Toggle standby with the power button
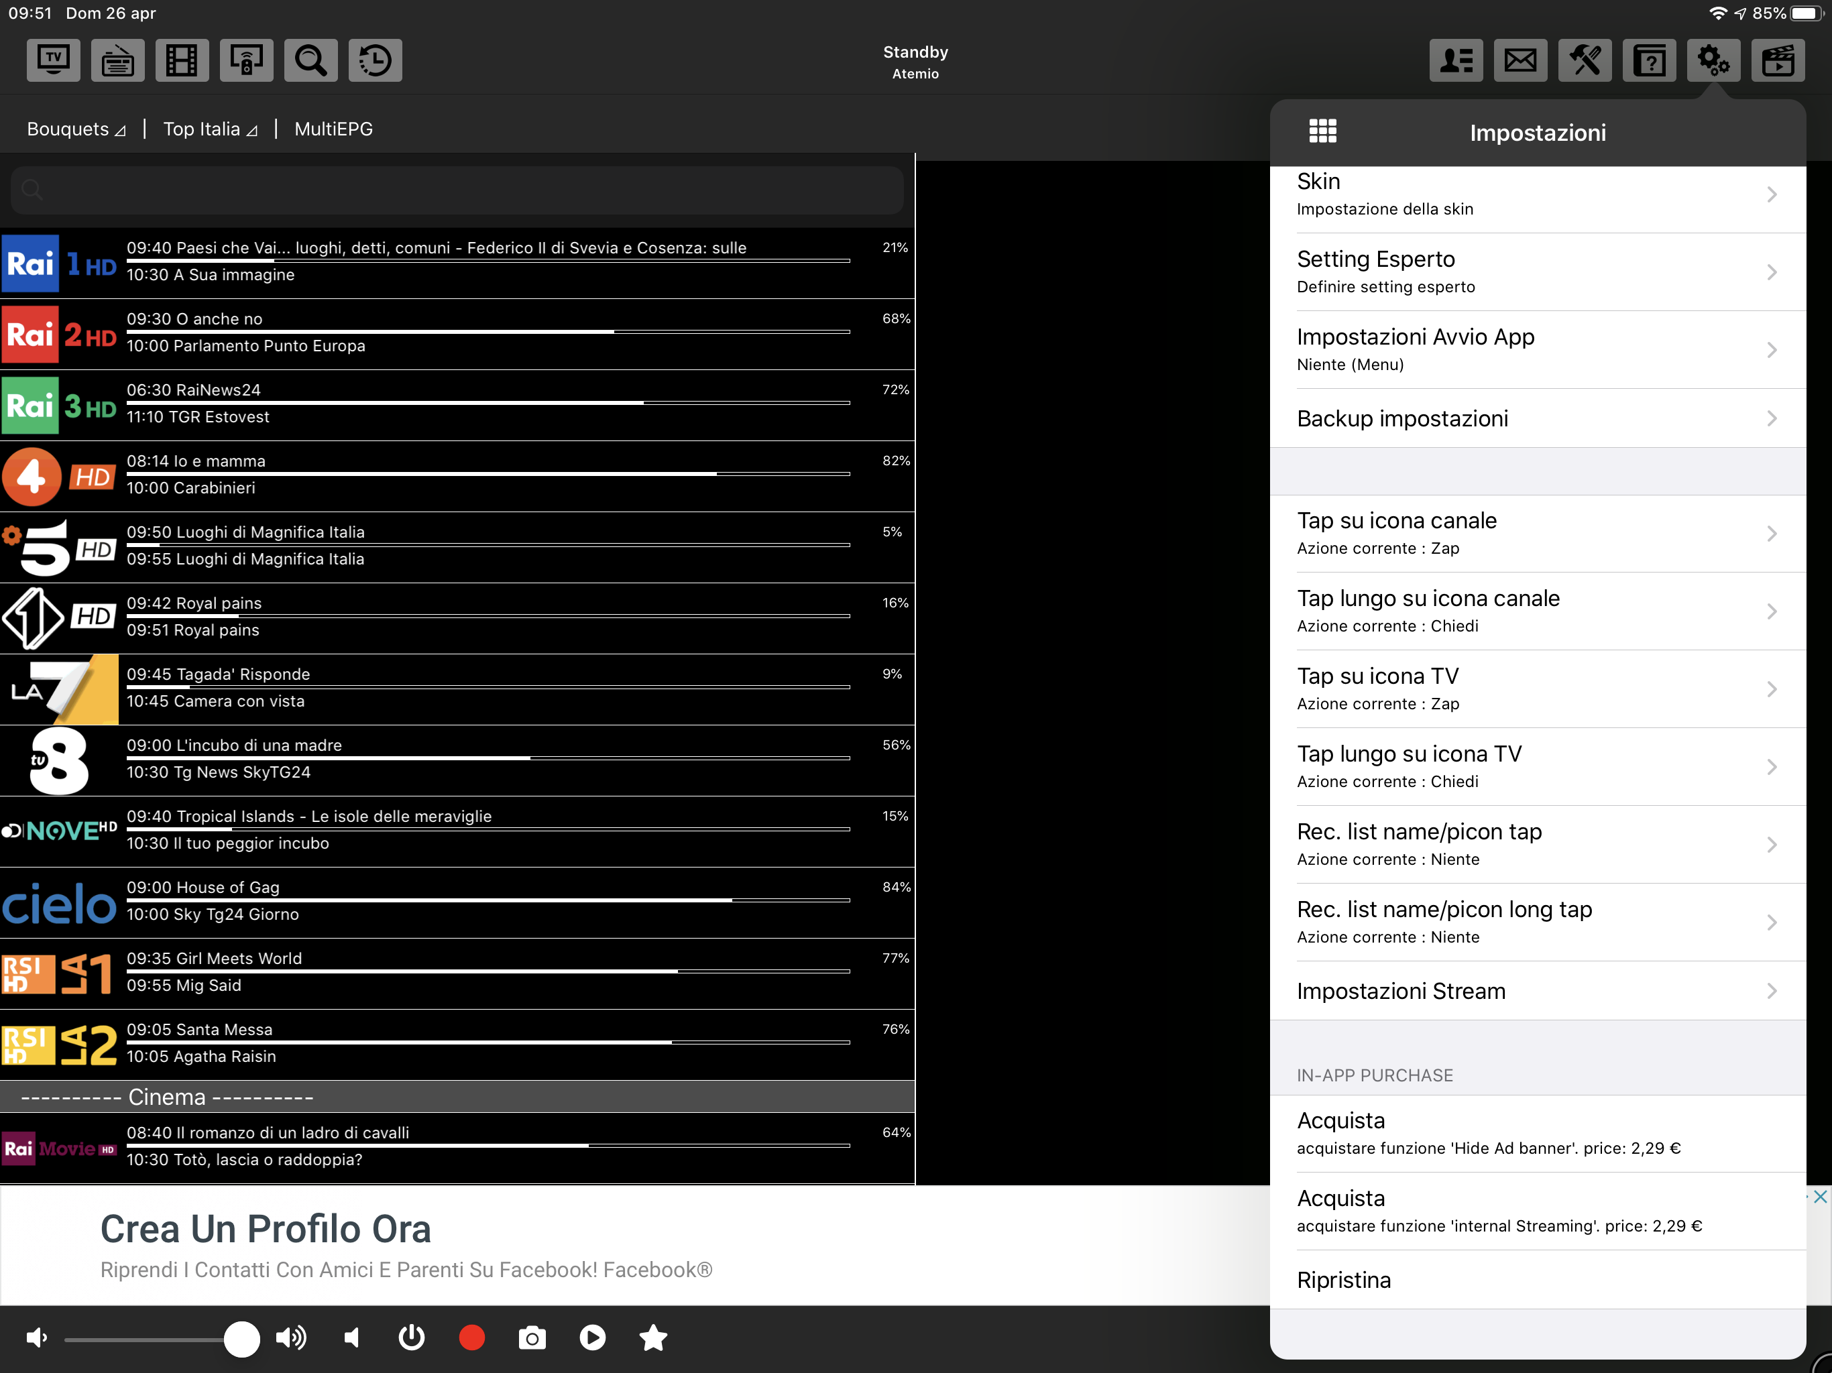The image size is (1832, 1373). [412, 1337]
